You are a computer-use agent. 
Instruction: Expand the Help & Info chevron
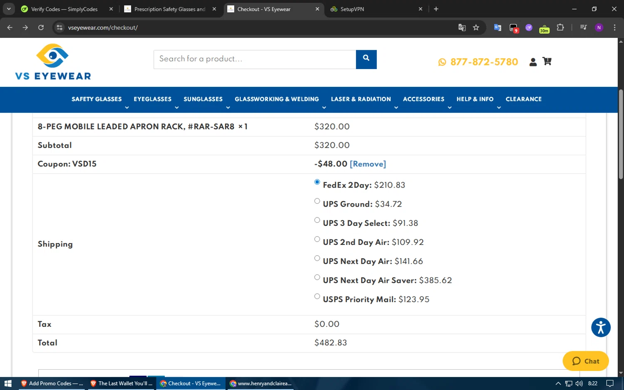(x=499, y=108)
